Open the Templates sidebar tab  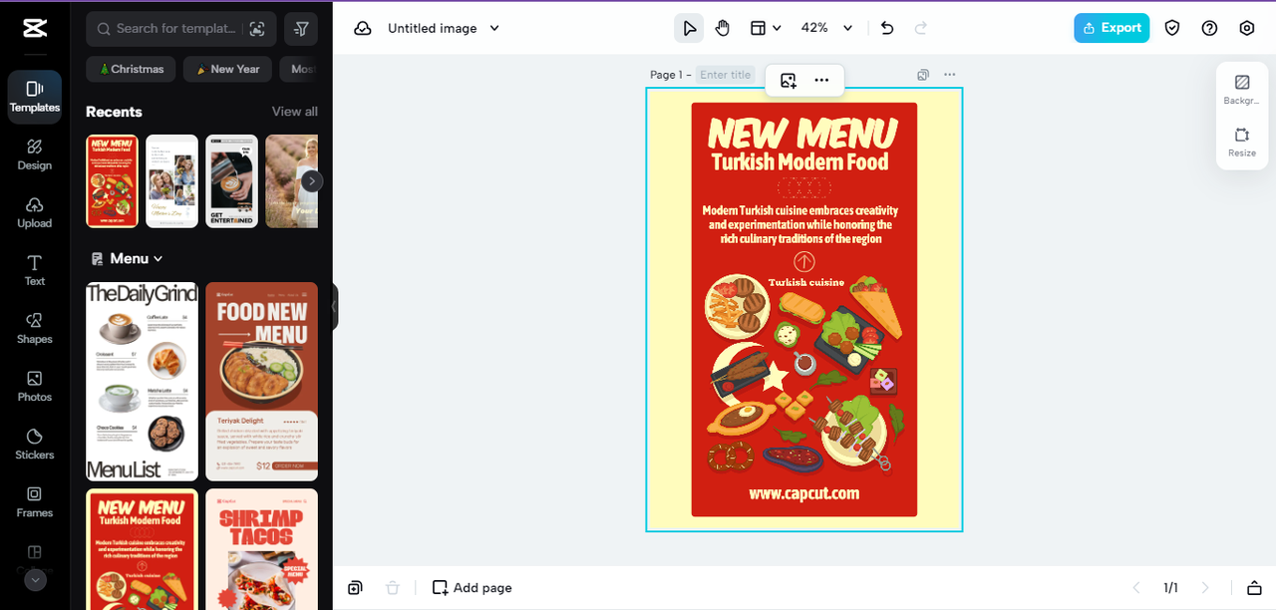[35, 97]
